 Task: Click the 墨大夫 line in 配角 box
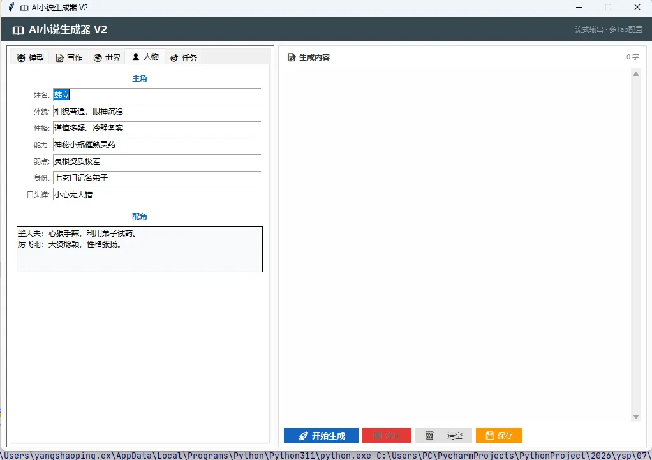pyautogui.click(x=77, y=234)
